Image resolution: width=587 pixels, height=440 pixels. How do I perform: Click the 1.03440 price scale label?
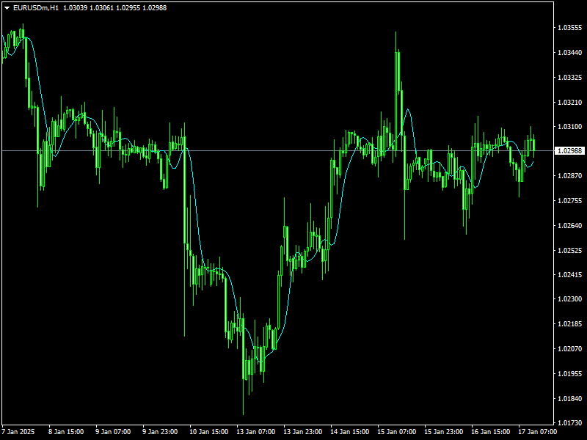pos(570,53)
